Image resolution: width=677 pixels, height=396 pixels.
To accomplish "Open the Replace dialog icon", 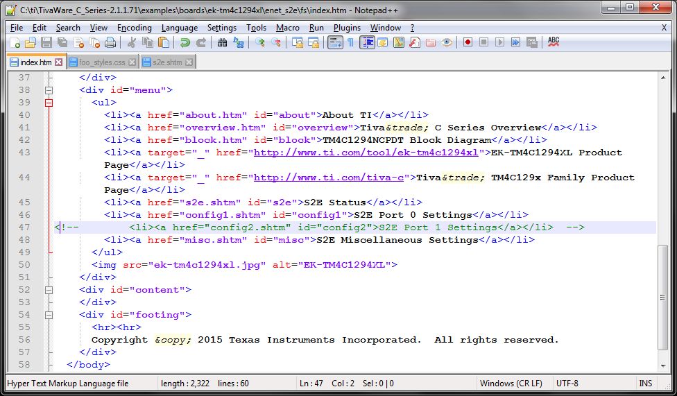I will 239,42.
